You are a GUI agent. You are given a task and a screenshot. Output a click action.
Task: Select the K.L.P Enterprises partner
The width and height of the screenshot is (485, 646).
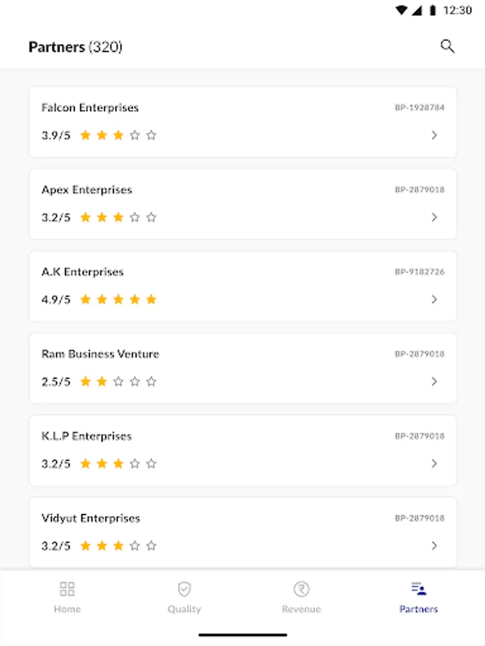point(242,449)
